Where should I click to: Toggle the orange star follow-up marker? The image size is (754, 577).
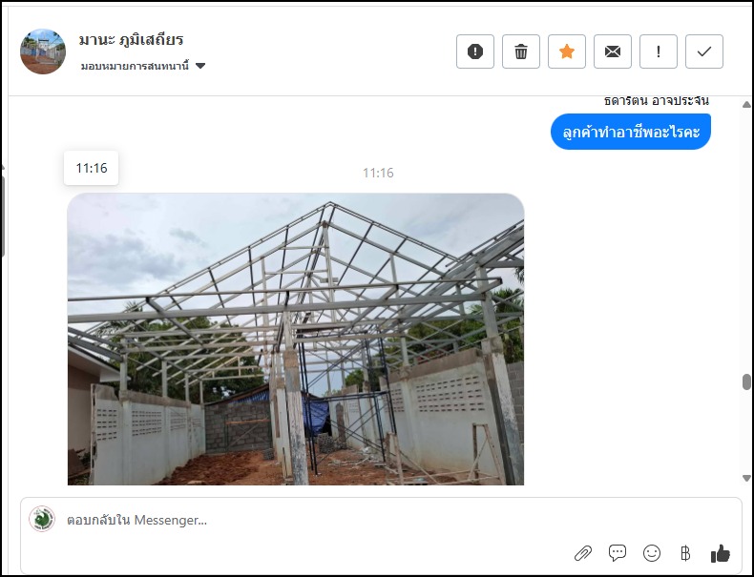tap(567, 52)
